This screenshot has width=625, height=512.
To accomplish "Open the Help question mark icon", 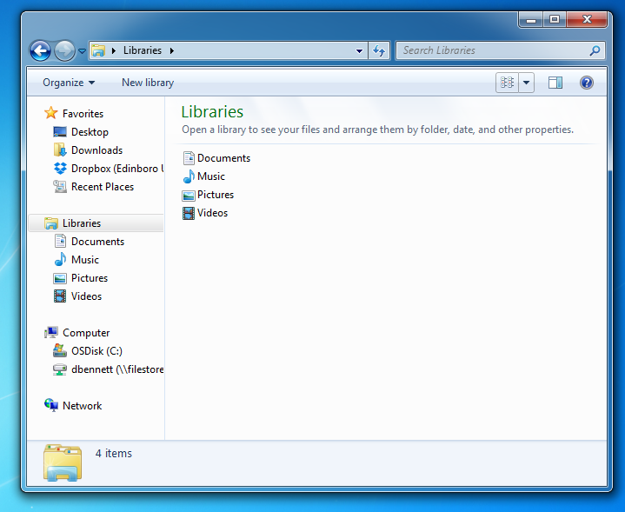I will [587, 83].
